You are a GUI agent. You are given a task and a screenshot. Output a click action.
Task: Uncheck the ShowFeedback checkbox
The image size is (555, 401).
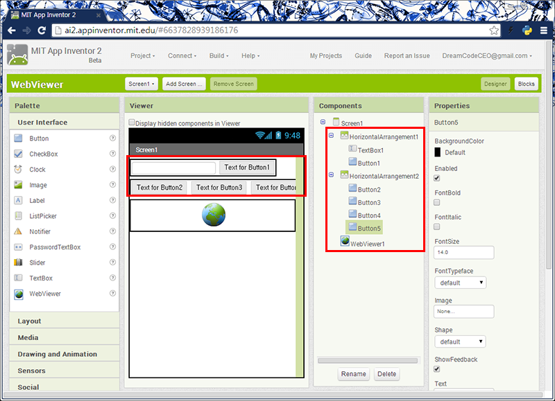pyautogui.click(x=437, y=369)
